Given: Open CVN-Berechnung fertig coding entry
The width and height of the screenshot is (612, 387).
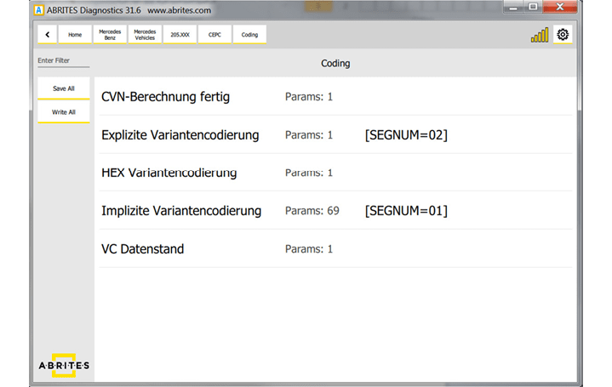Looking at the screenshot, I should 165,97.
